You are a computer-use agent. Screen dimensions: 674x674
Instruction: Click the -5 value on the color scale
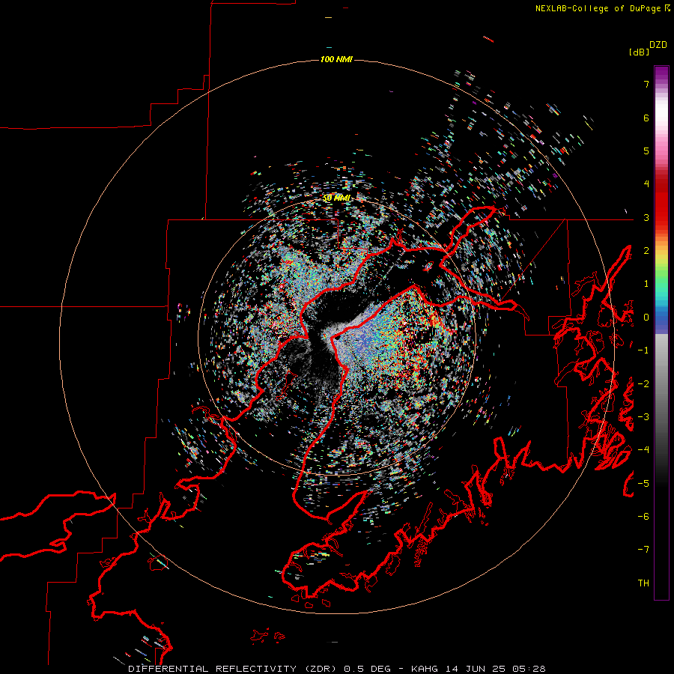pos(643,484)
